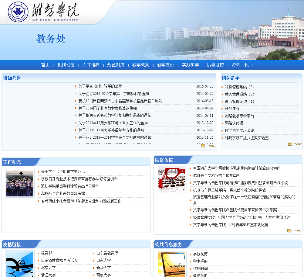Open 旅游管理专业前沿系列课程 article
304x277 pixels.
pos(244,200)
